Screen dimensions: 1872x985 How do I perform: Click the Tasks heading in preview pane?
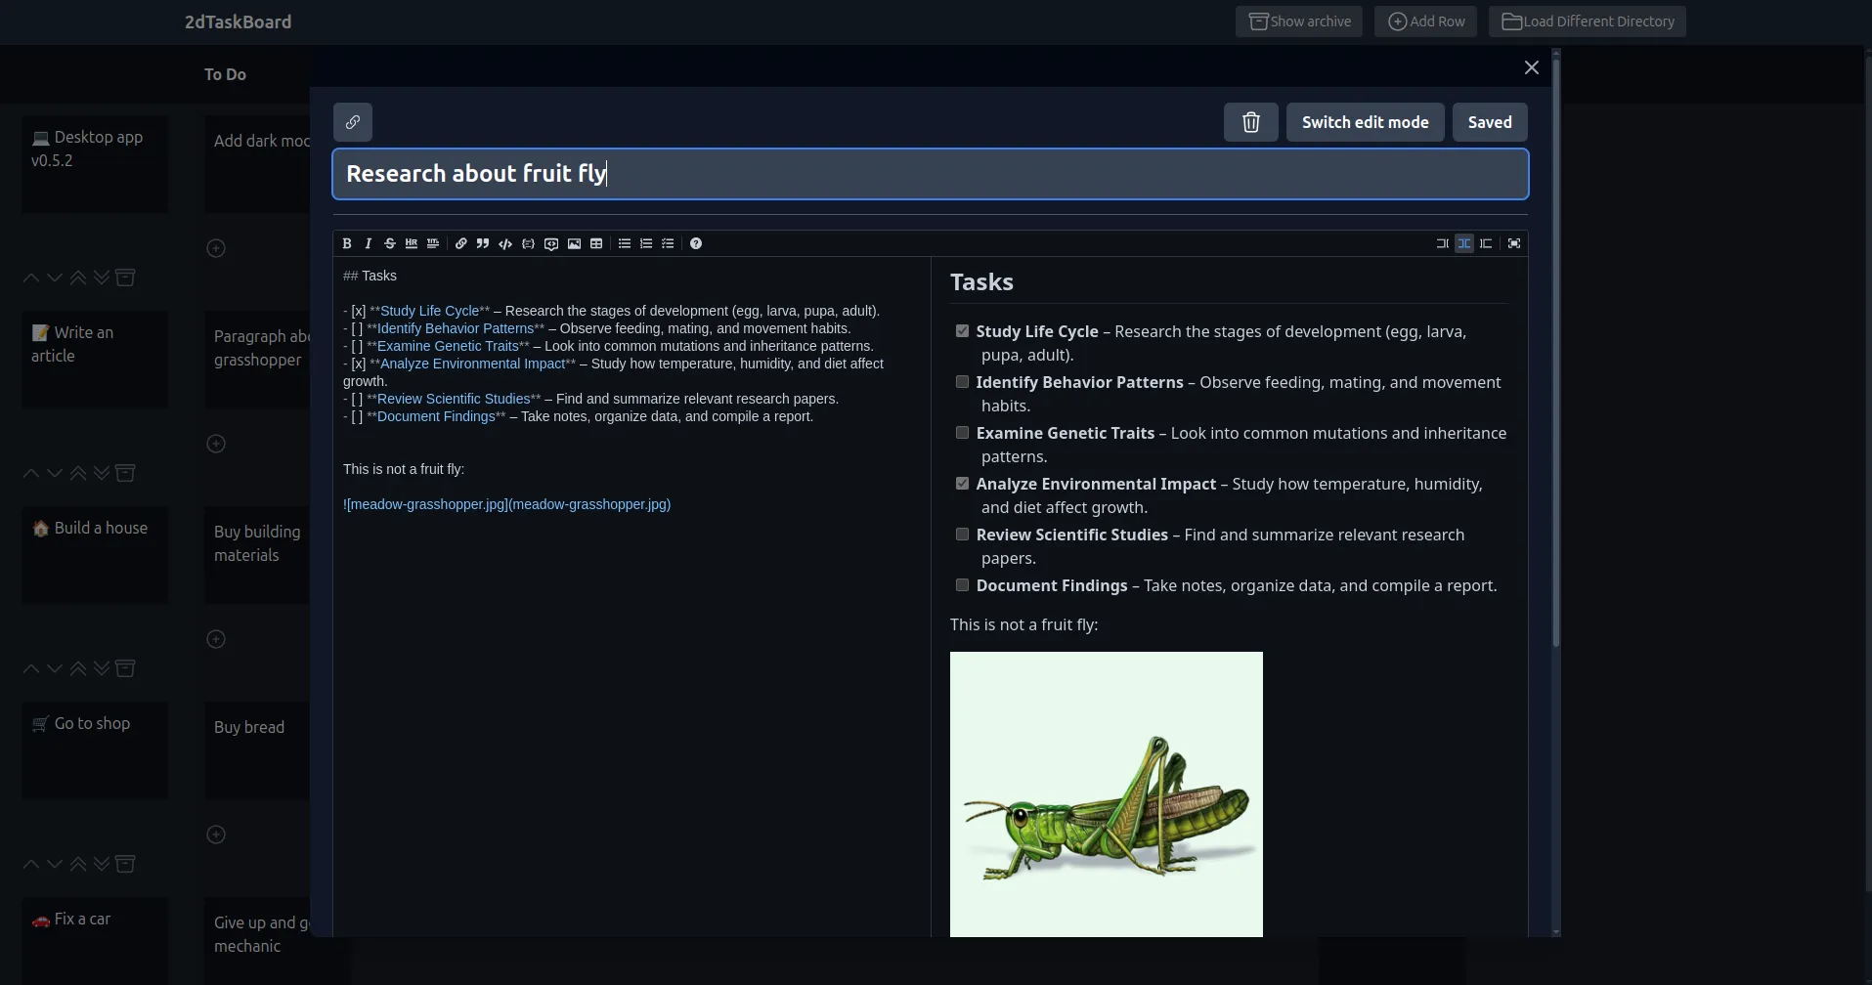click(x=981, y=282)
